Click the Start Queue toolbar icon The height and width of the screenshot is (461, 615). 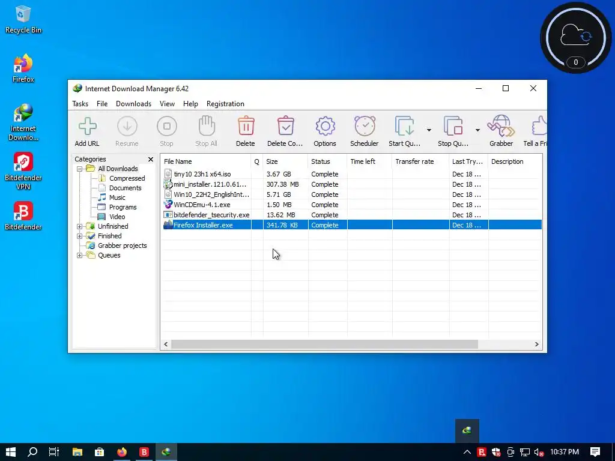coord(404,126)
